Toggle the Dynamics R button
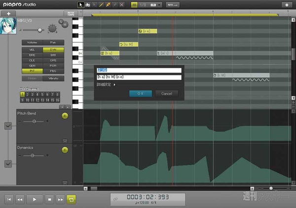The image size is (296, 208). pyautogui.click(x=65, y=150)
